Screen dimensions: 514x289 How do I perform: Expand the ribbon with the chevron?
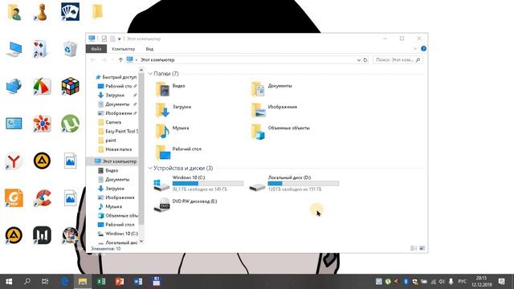click(415, 48)
